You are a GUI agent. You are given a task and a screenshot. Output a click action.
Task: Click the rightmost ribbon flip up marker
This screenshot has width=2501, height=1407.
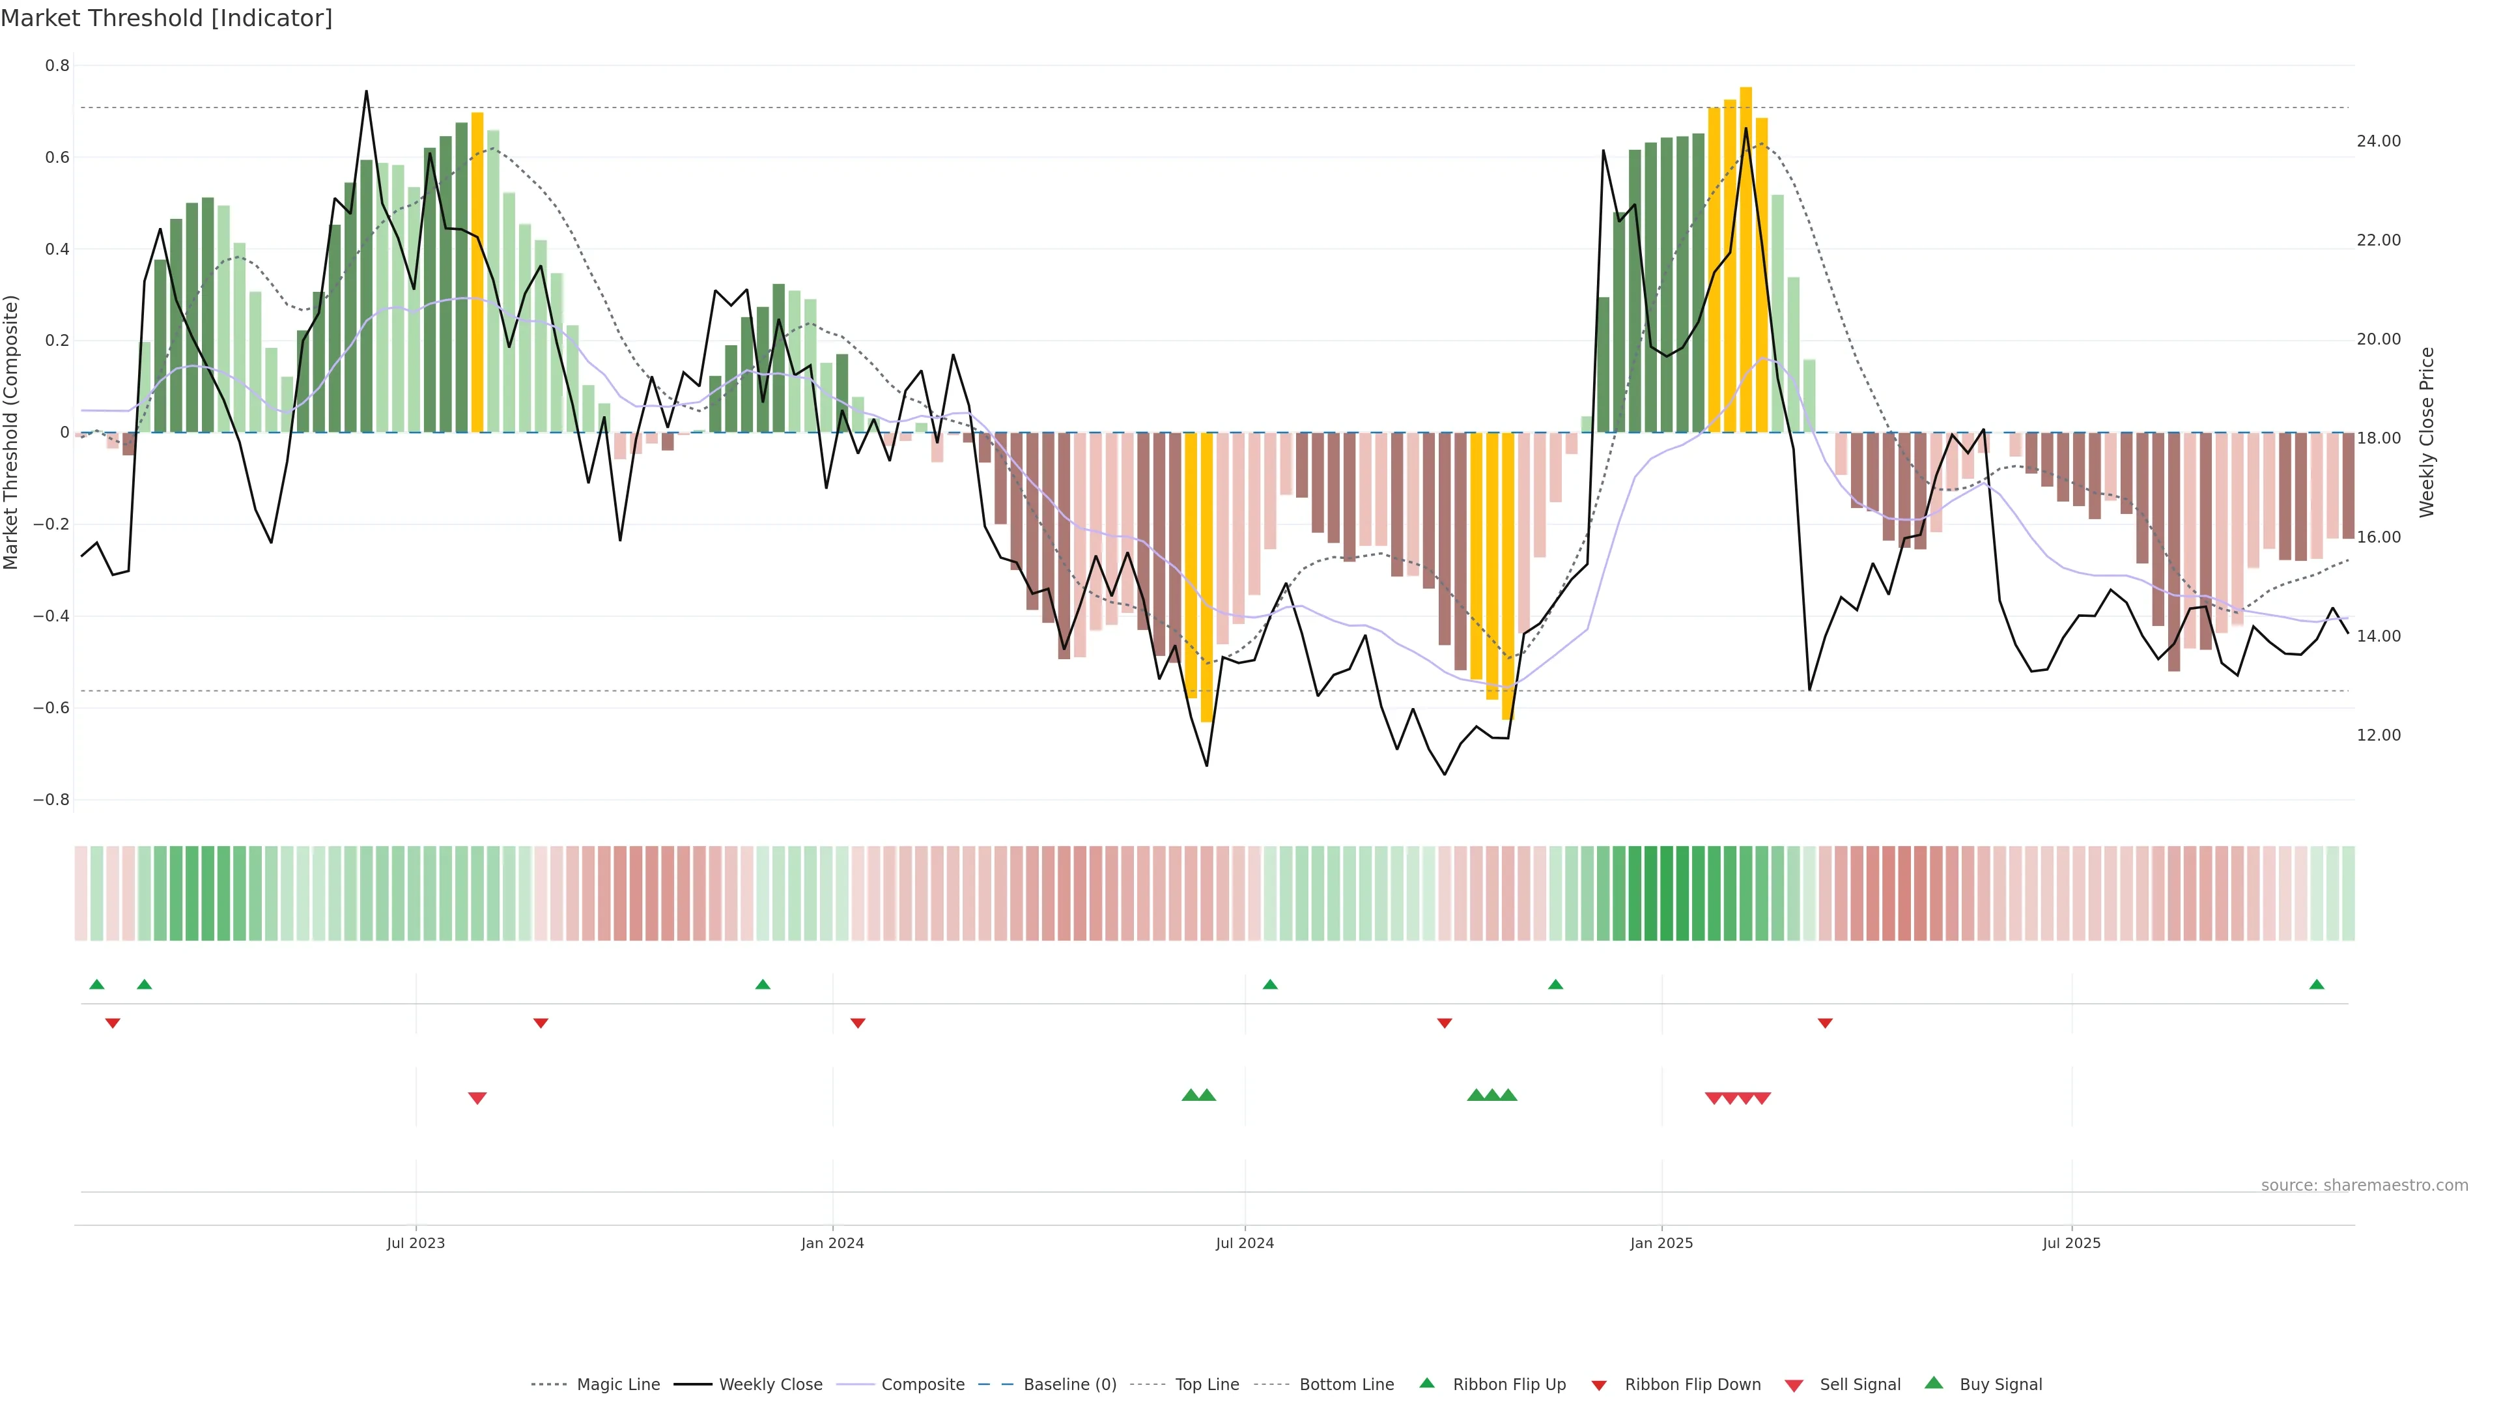[x=2317, y=985]
